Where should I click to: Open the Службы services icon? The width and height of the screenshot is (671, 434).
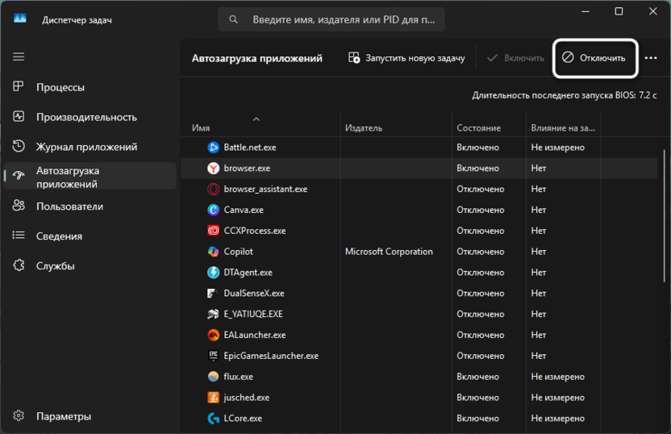point(19,266)
